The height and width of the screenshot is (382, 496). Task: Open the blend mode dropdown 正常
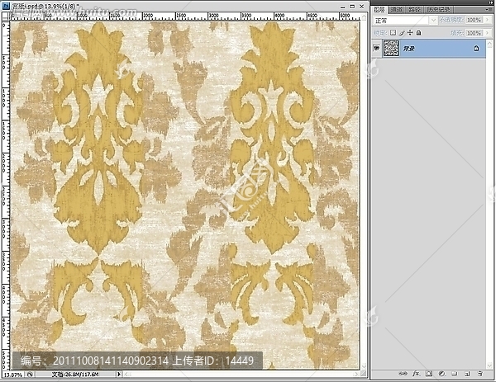click(x=405, y=20)
